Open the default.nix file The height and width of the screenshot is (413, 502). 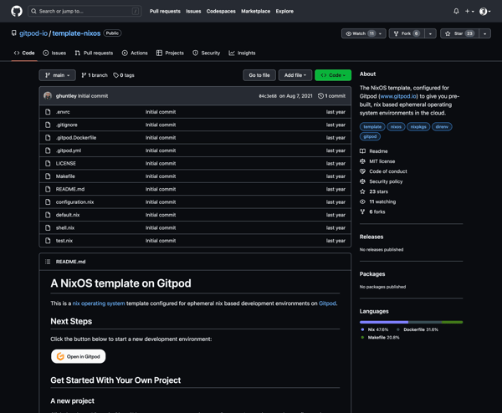(x=68, y=215)
